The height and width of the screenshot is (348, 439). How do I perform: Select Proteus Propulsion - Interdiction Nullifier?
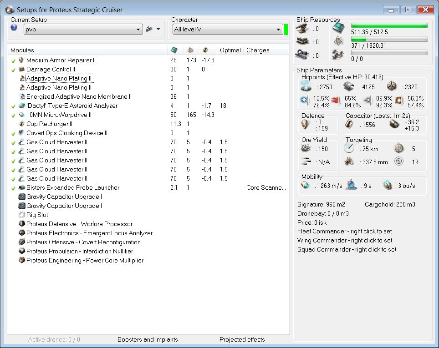80,251
